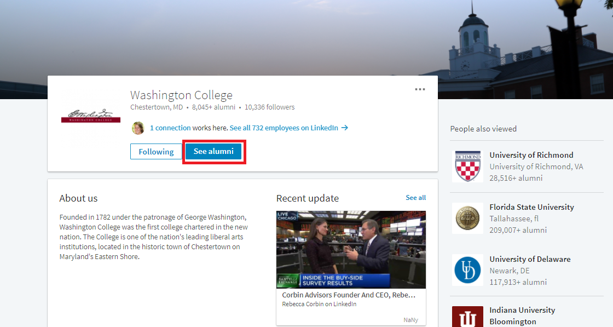The width and height of the screenshot is (613, 327).
Task: Click the People also viewed heading
Action: point(483,129)
